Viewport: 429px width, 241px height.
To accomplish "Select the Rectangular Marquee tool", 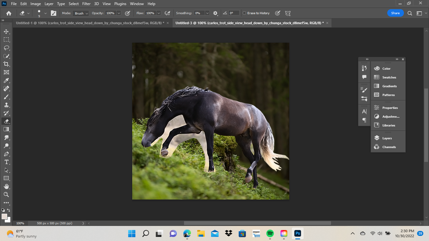I will [6, 39].
